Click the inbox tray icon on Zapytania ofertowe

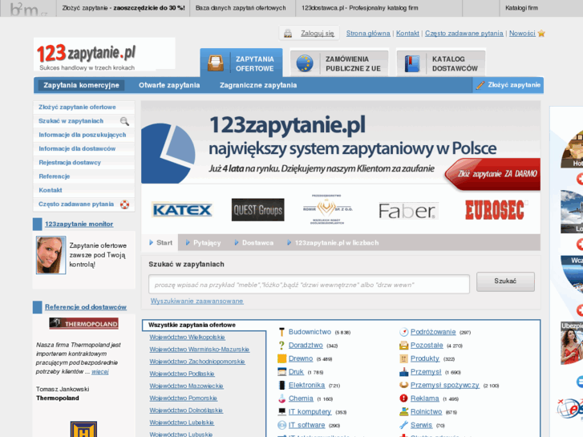point(216,63)
